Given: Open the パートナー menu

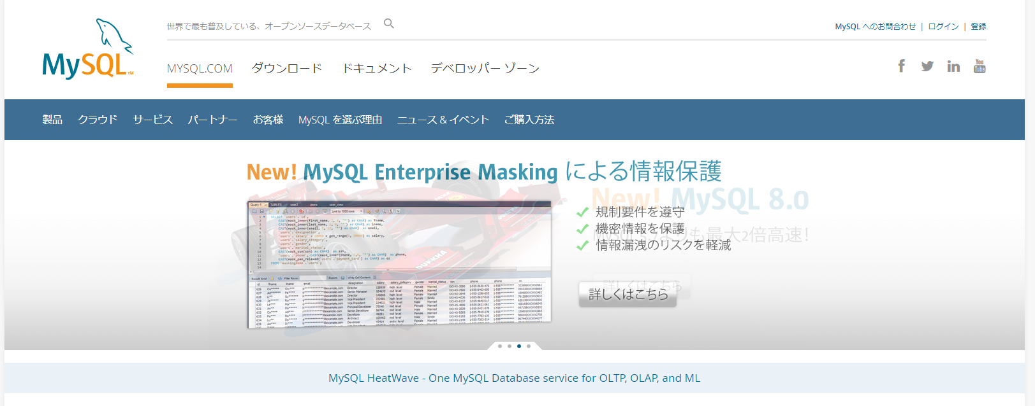Looking at the screenshot, I should (213, 120).
